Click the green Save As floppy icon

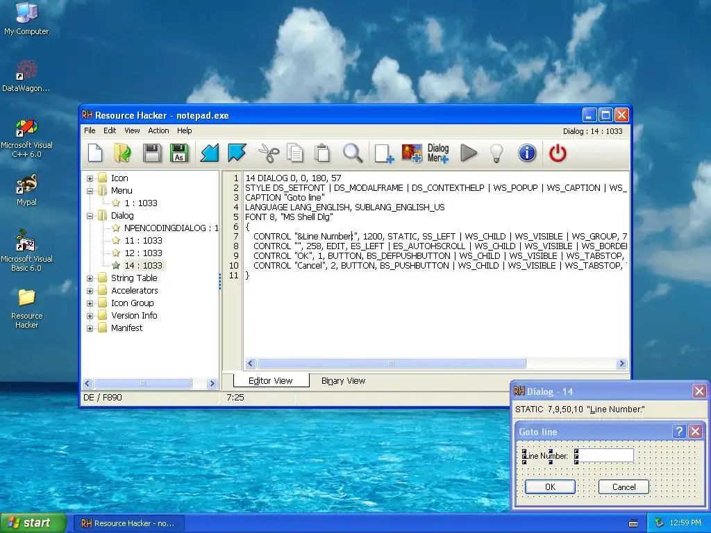click(179, 153)
